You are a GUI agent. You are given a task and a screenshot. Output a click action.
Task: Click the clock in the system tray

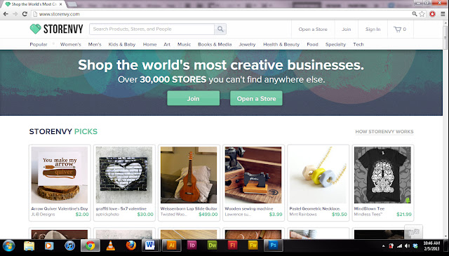click(431, 245)
